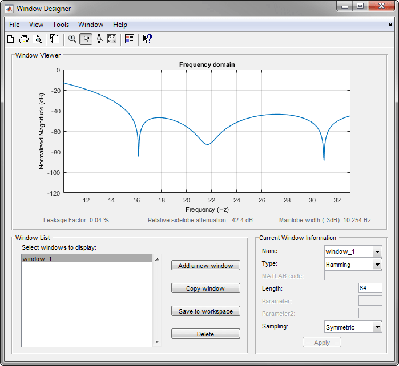Open the Tools menu
The image size is (399, 366).
click(x=61, y=25)
